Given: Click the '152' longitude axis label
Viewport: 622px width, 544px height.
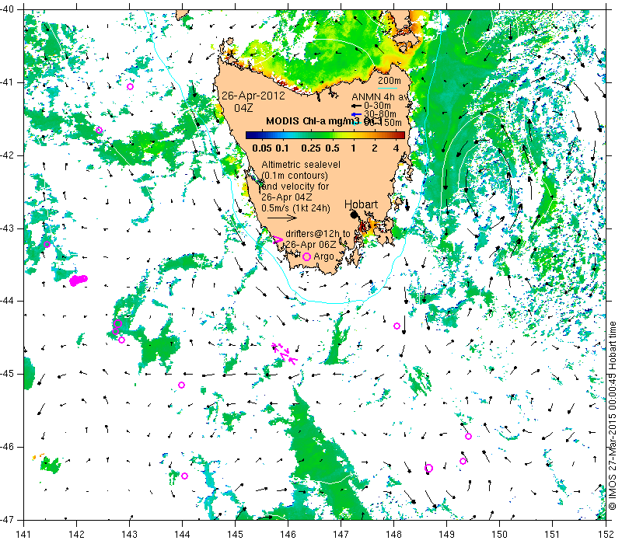Looking at the screenshot, I should coord(606,534).
